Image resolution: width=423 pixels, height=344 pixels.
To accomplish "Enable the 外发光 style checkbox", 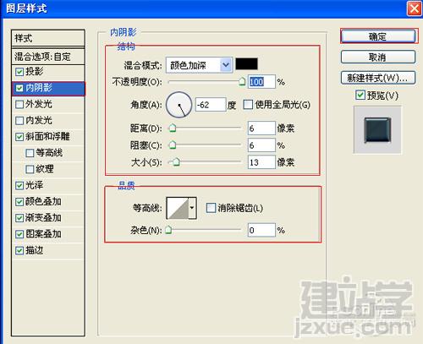I will 19,105.
